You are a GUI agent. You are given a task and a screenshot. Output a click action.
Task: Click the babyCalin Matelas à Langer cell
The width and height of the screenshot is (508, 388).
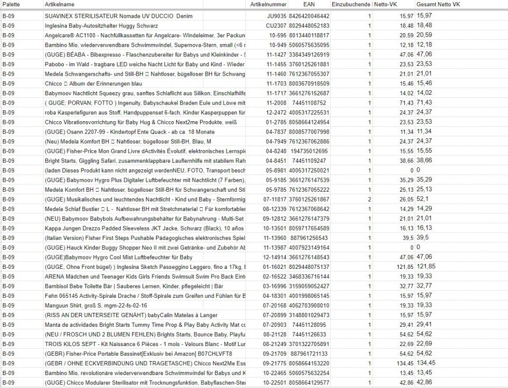[x=131, y=315]
